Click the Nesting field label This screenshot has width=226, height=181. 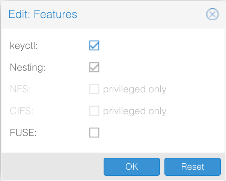[28, 67]
